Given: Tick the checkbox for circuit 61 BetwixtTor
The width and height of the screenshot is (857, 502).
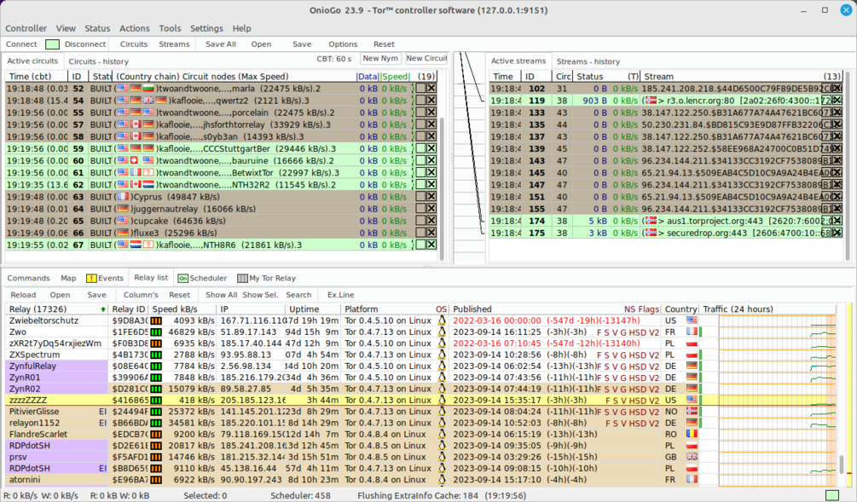Looking at the screenshot, I should coord(420,172).
